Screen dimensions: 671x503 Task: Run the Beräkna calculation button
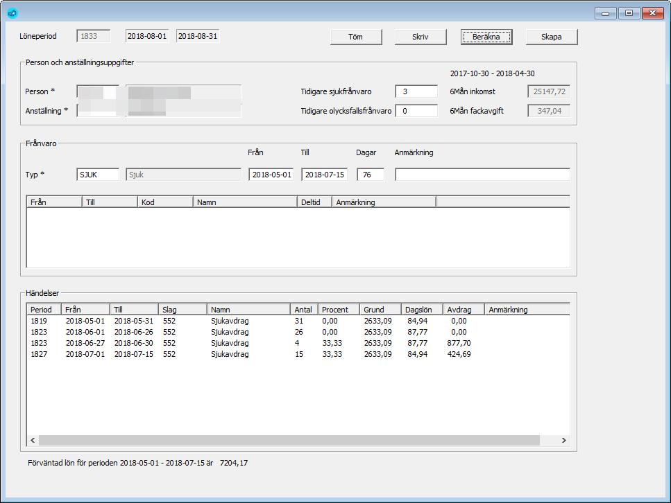point(486,37)
